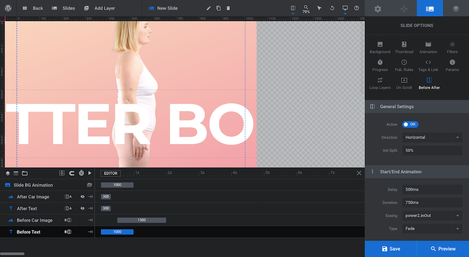Duplicate the current slide
The width and height of the screenshot is (469, 257).
[x=219, y=8]
